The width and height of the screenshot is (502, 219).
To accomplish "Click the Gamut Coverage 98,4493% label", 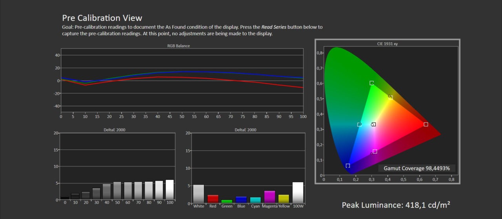I will point(417,168).
